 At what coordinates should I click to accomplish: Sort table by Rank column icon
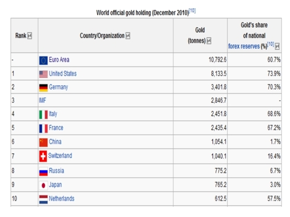30,35
